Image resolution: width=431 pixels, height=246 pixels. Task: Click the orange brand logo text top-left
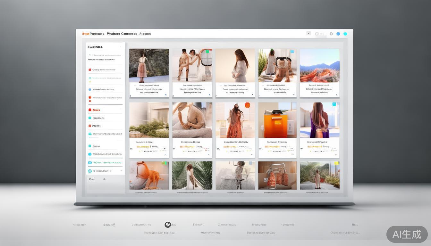tap(86, 34)
